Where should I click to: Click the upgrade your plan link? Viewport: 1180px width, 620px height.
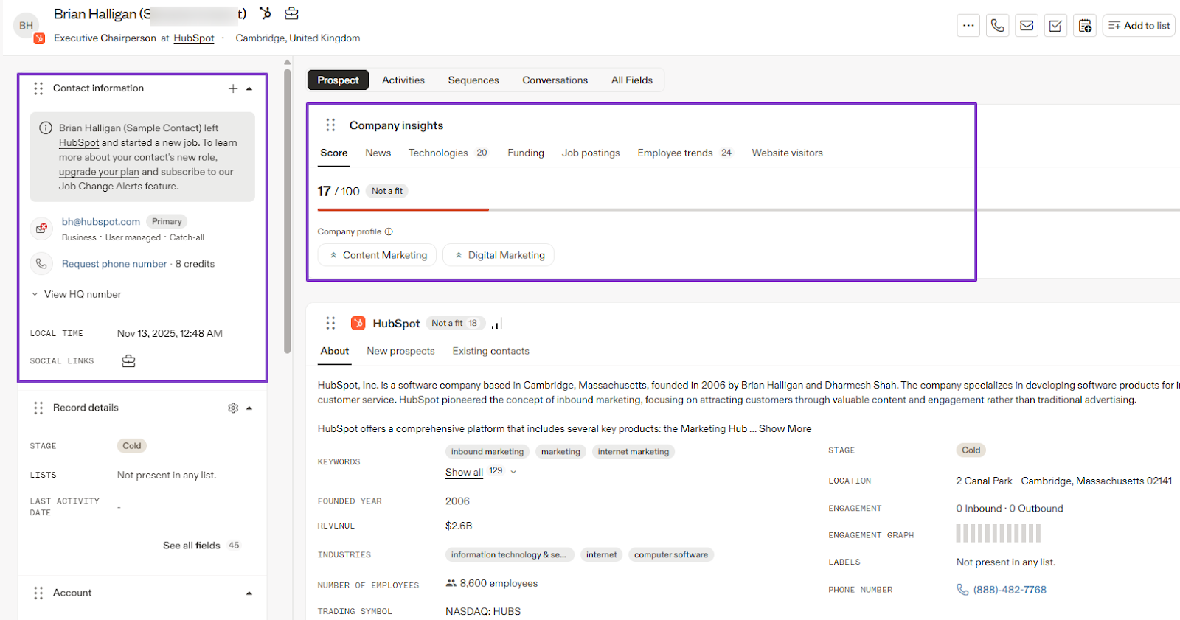click(99, 172)
